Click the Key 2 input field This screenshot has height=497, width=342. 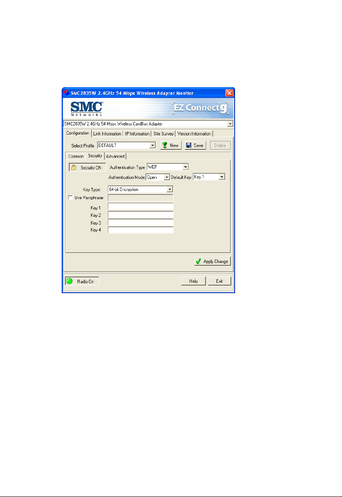(141, 215)
